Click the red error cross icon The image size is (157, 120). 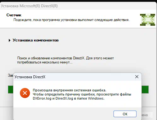click(x=25, y=93)
